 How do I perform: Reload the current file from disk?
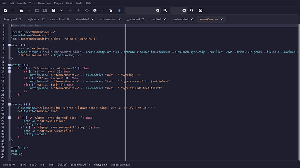point(53,10)
